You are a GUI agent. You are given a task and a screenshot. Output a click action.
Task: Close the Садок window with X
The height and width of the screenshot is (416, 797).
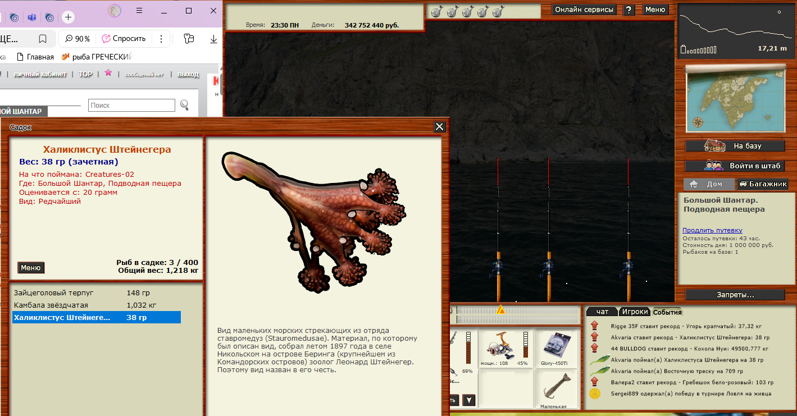click(440, 127)
